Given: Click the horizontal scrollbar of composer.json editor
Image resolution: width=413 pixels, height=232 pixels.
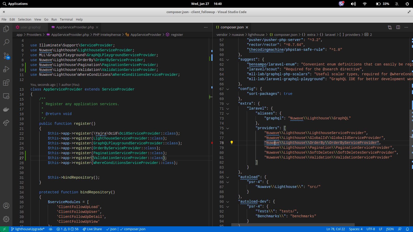Looking at the screenshot, I should 293,225.
